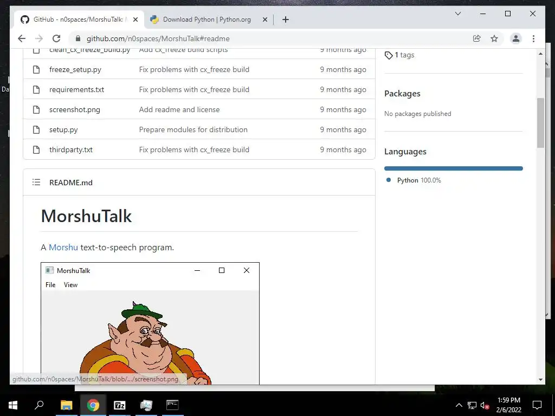This screenshot has width=555, height=416.
Task: Open setup.py file
Action: (63, 129)
